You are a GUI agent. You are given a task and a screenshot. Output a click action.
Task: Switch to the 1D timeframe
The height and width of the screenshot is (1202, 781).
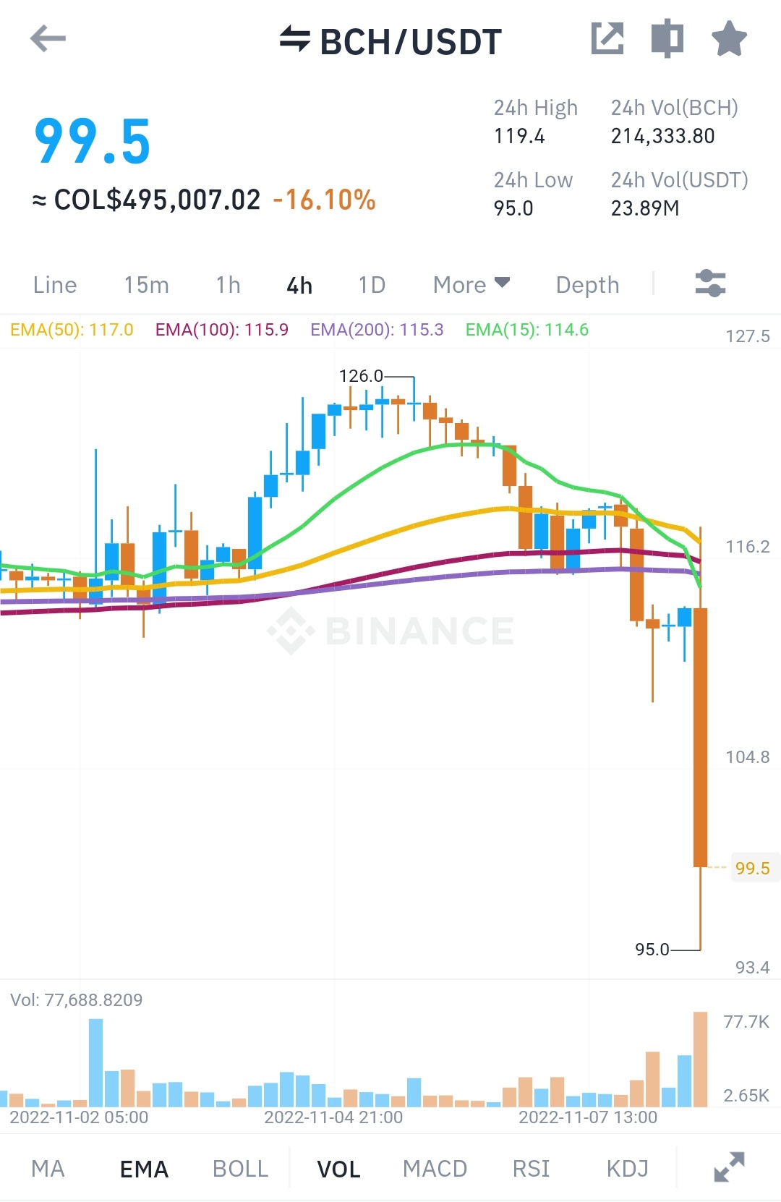(372, 285)
